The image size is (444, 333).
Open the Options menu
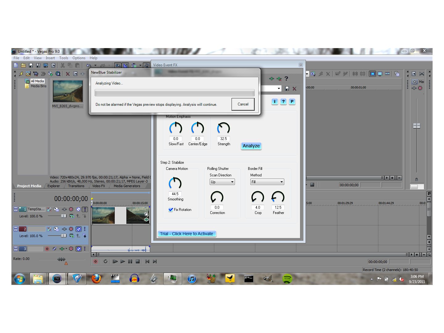79,58
